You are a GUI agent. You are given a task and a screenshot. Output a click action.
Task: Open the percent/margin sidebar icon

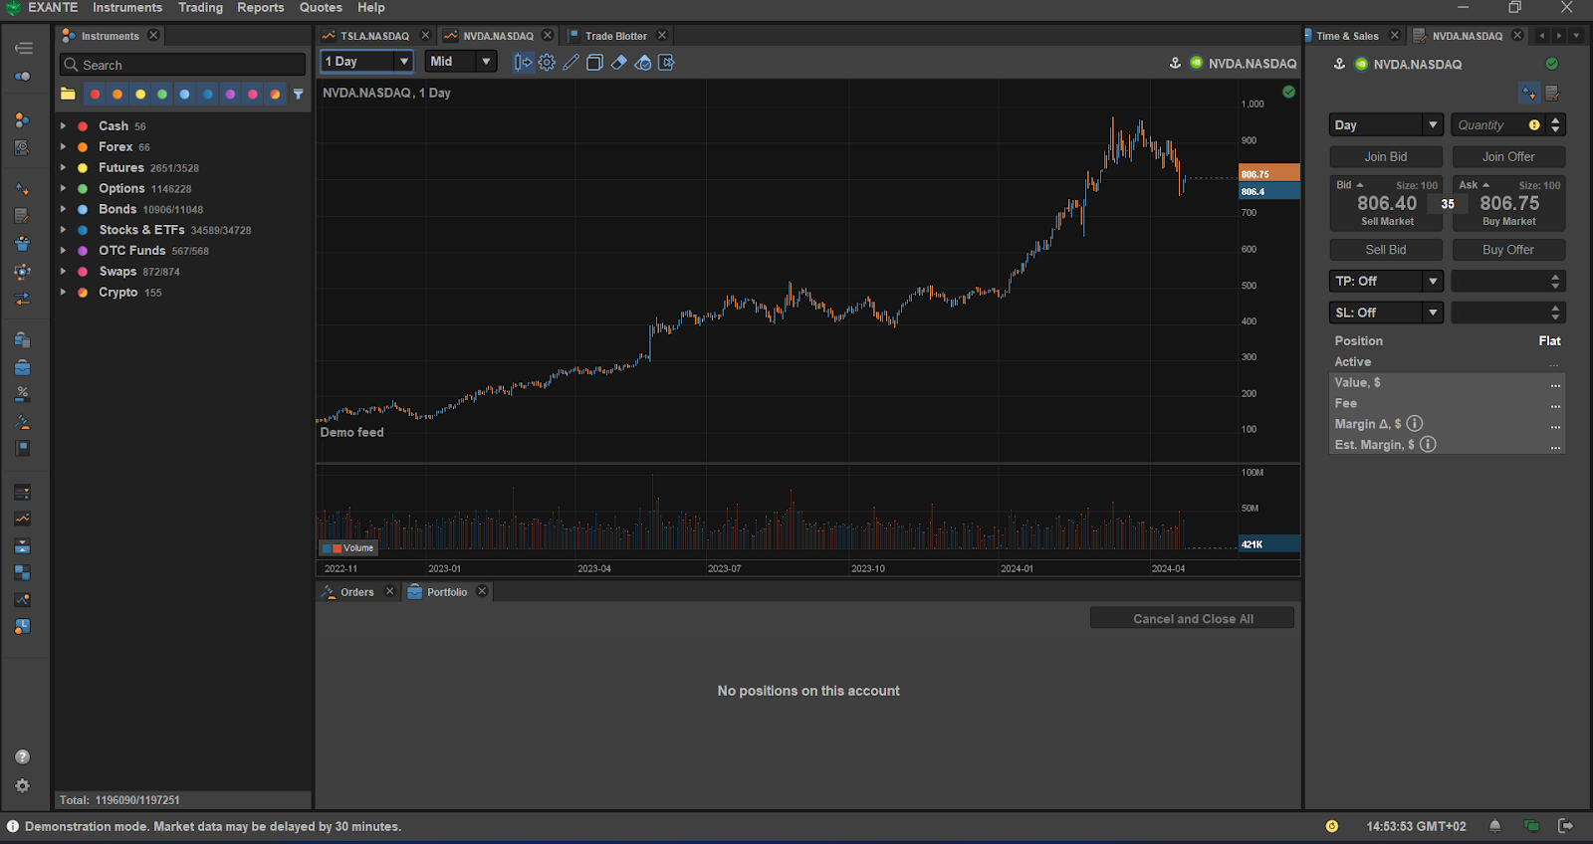click(x=22, y=394)
